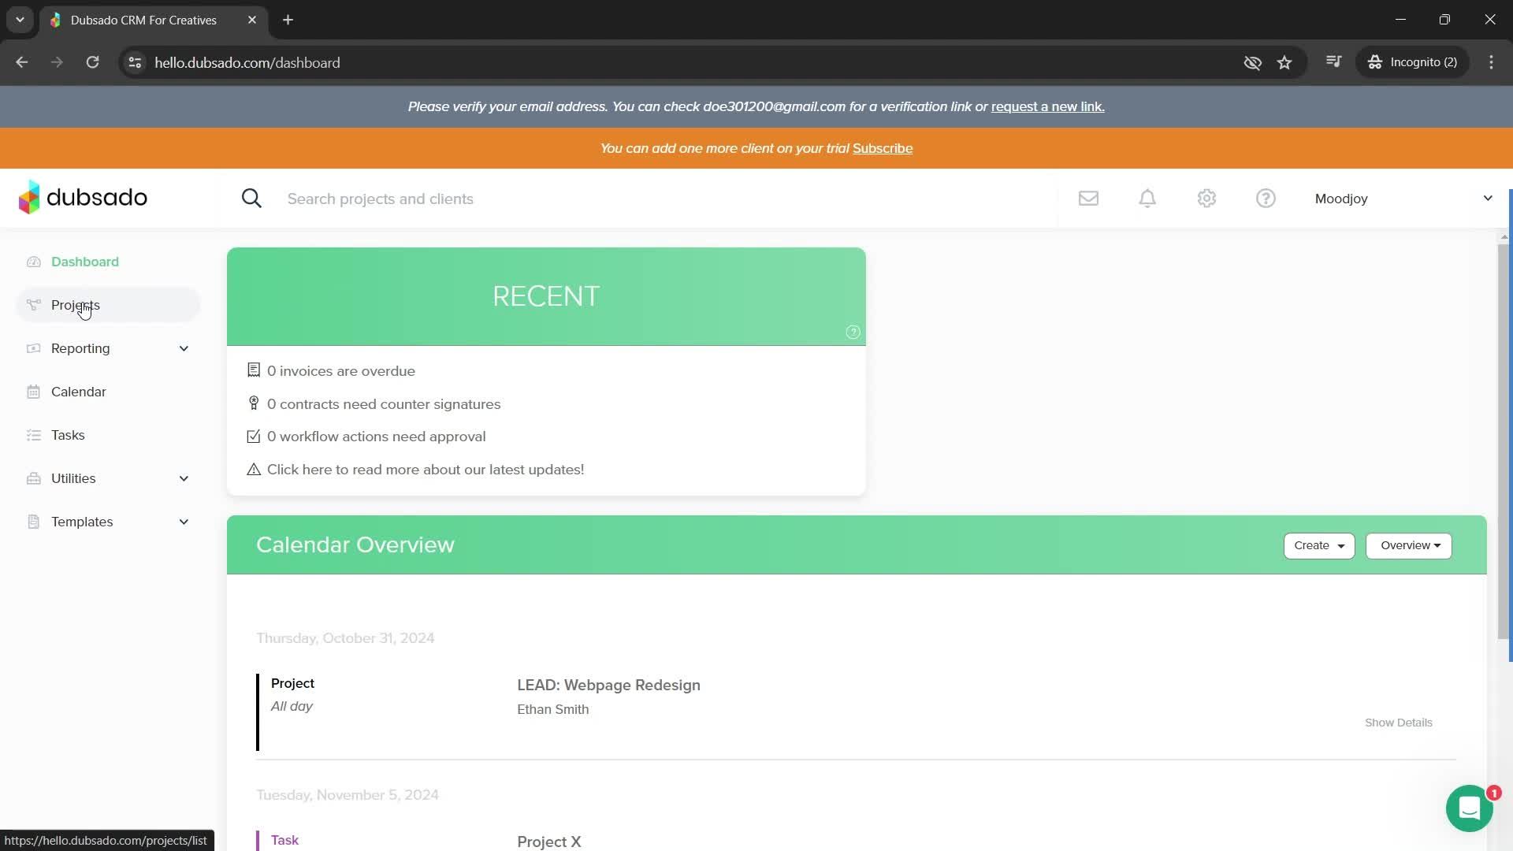Open the Create dropdown

click(x=1318, y=545)
